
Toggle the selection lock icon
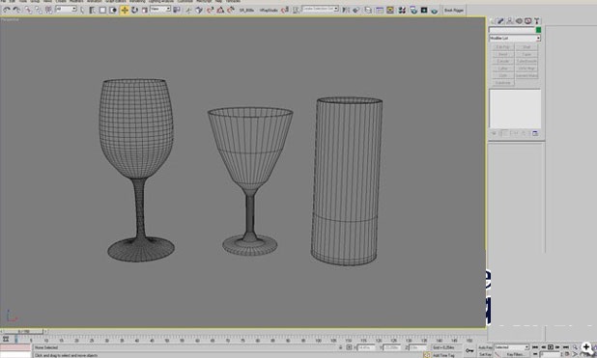(x=340, y=347)
